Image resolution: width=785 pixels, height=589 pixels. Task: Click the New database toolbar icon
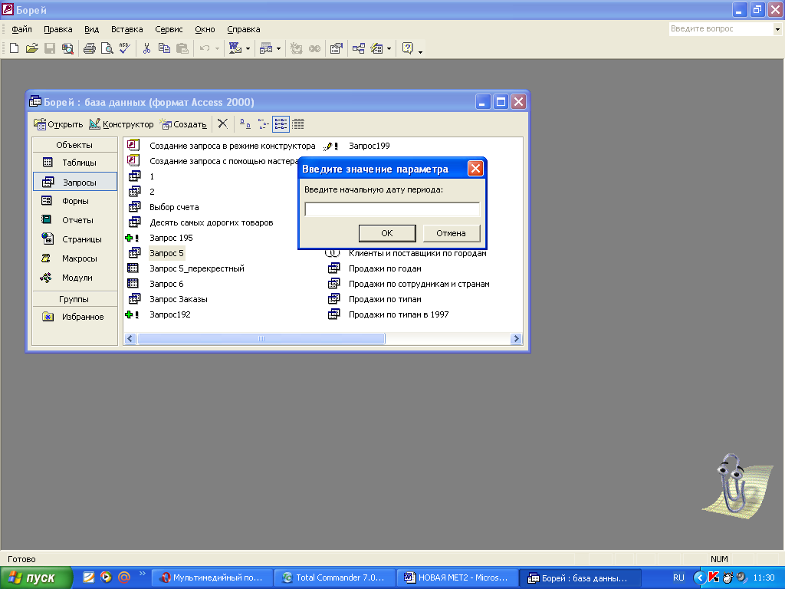point(14,48)
